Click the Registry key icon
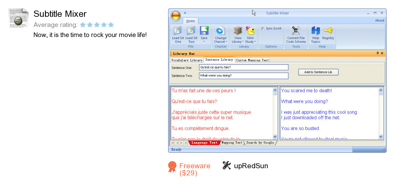This screenshot has width=395, height=188. click(328, 31)
